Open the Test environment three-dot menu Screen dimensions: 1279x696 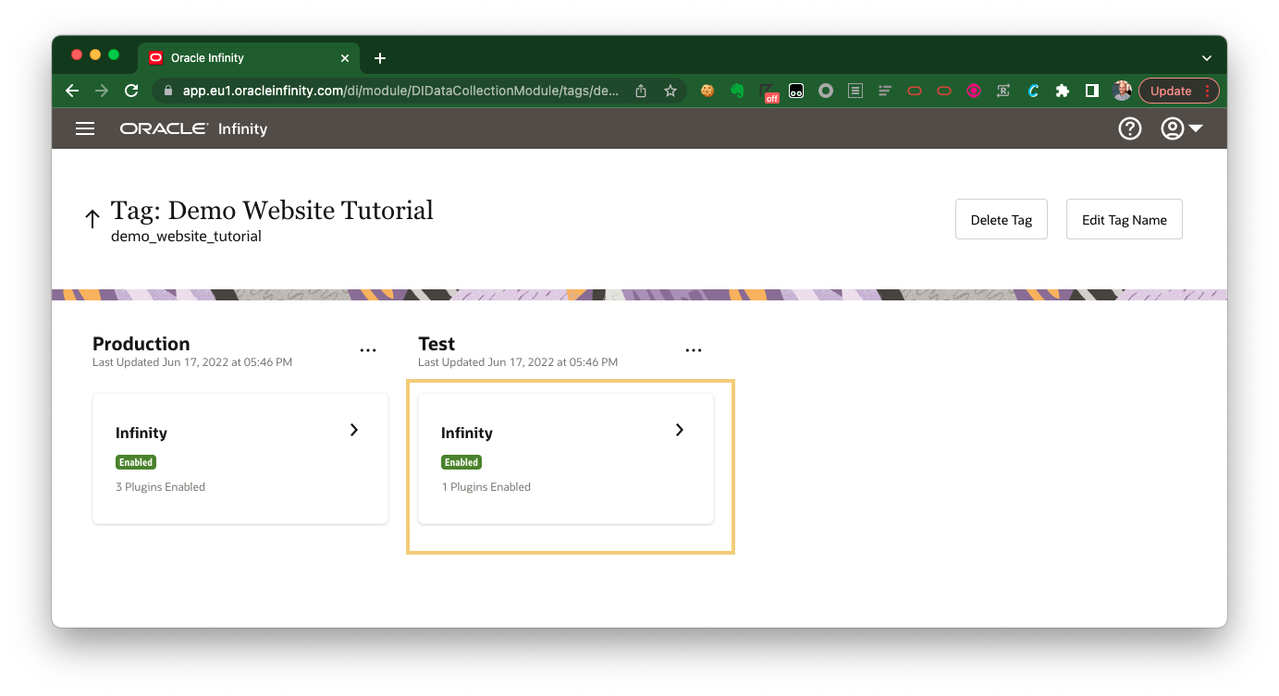click(694, 350)
